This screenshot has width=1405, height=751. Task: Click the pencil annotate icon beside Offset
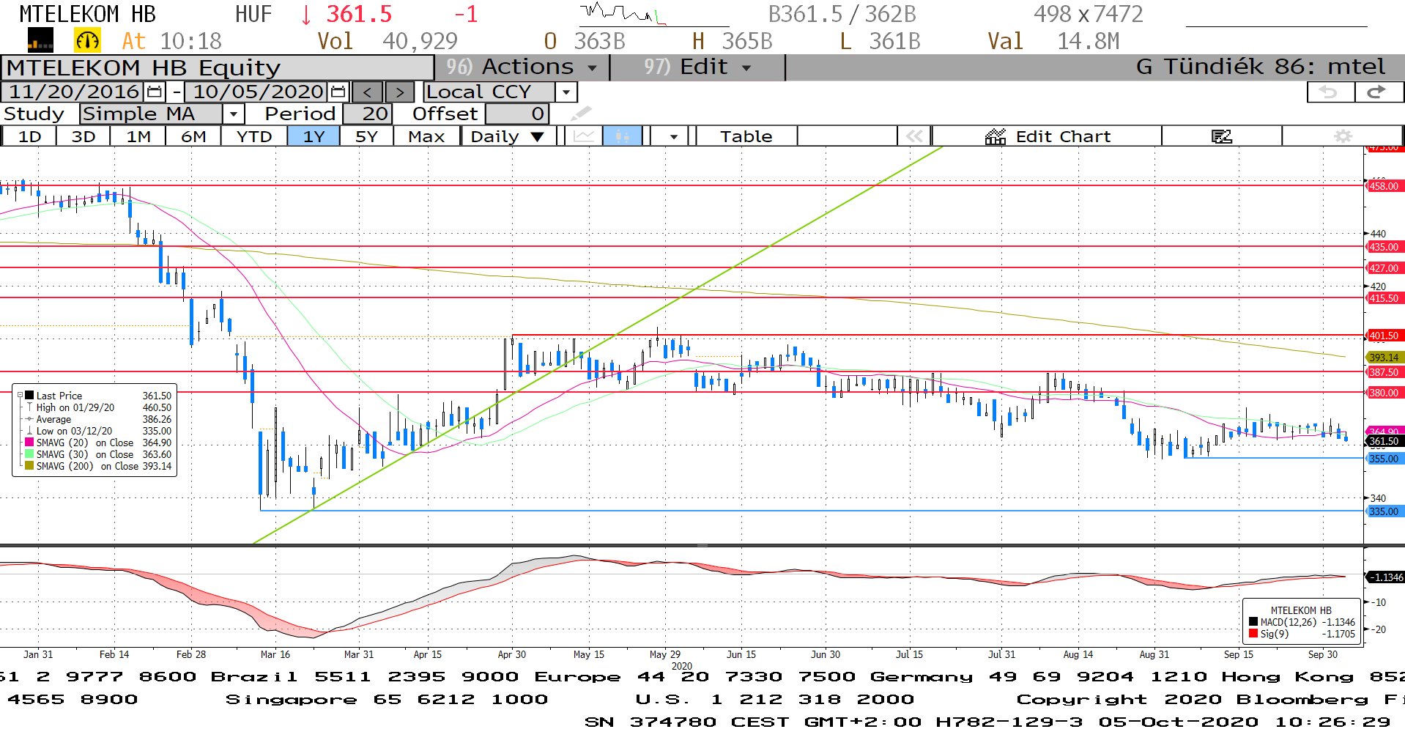pyautogui.click(x=581, y=114)
